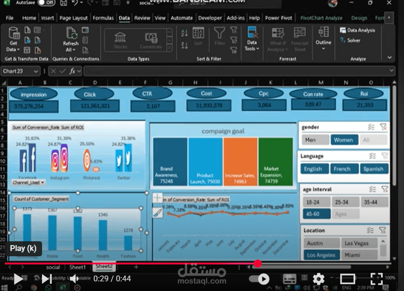The image size is (404, 291).
Task: Collapse the ribbon with chevron
Action: [x=390, y=57]
